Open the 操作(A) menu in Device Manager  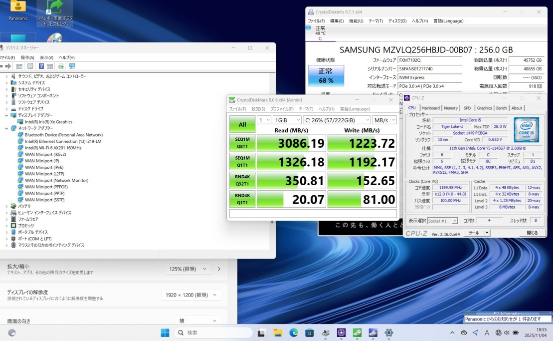[x=27, y=57]
